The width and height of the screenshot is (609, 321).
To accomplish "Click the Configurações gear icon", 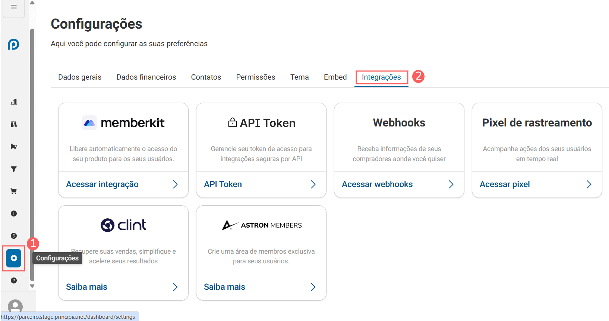I will (14, 258).
